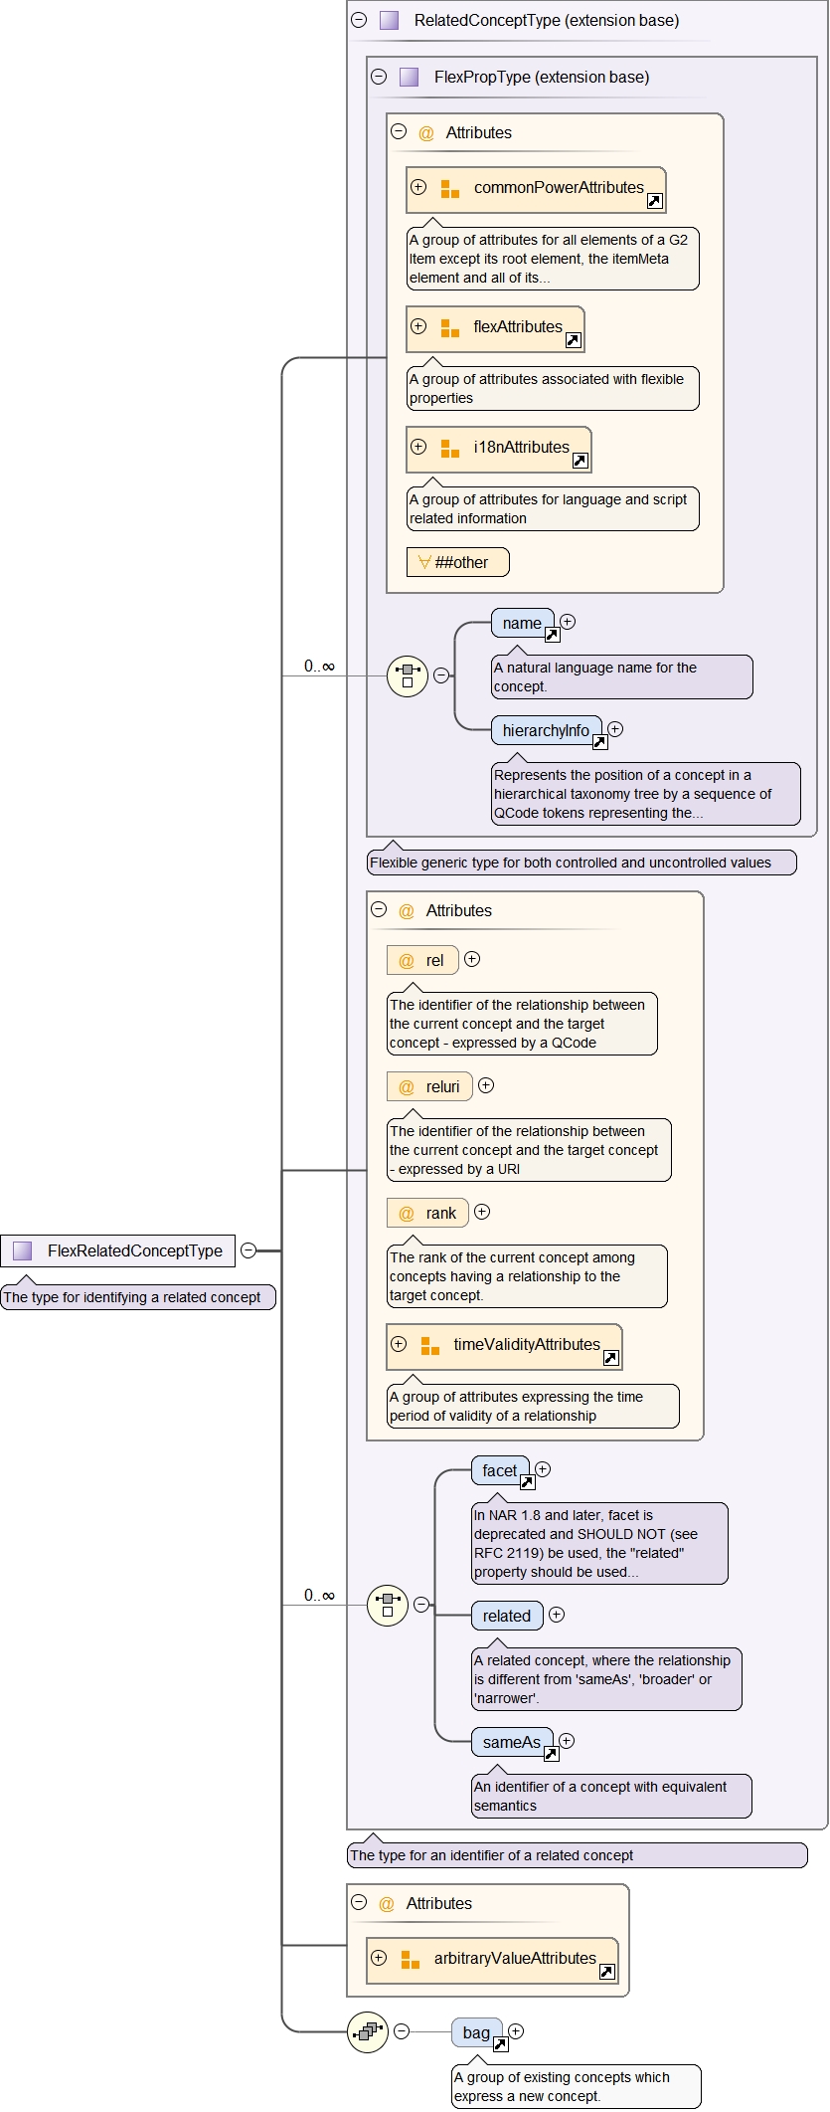Click the arbitraryValueAttributes group icon
The image size is (830, 2112).
pyautogui.click(x=410, y=1959)
